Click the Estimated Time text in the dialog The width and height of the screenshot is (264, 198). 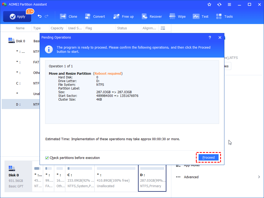(113, 139)
